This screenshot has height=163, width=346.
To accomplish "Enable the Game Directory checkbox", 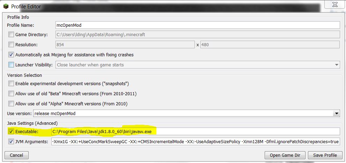I will tap(11, 34).
